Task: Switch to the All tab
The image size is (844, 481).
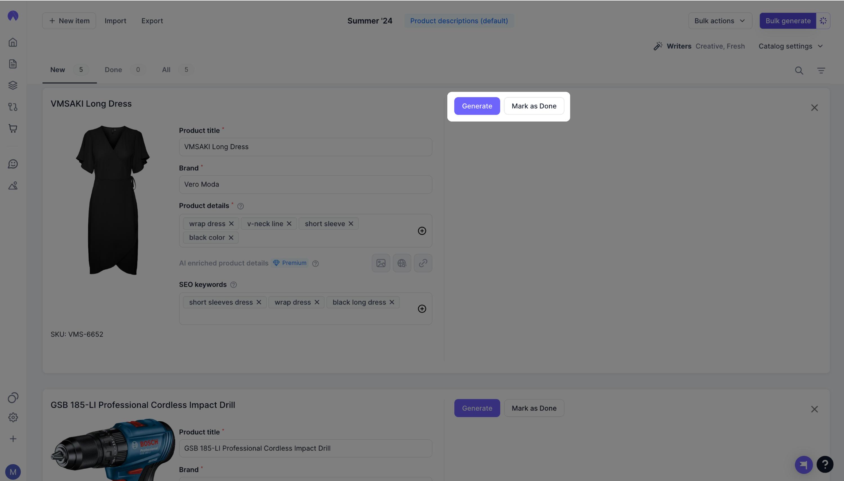Action: [x=178, y=70]
